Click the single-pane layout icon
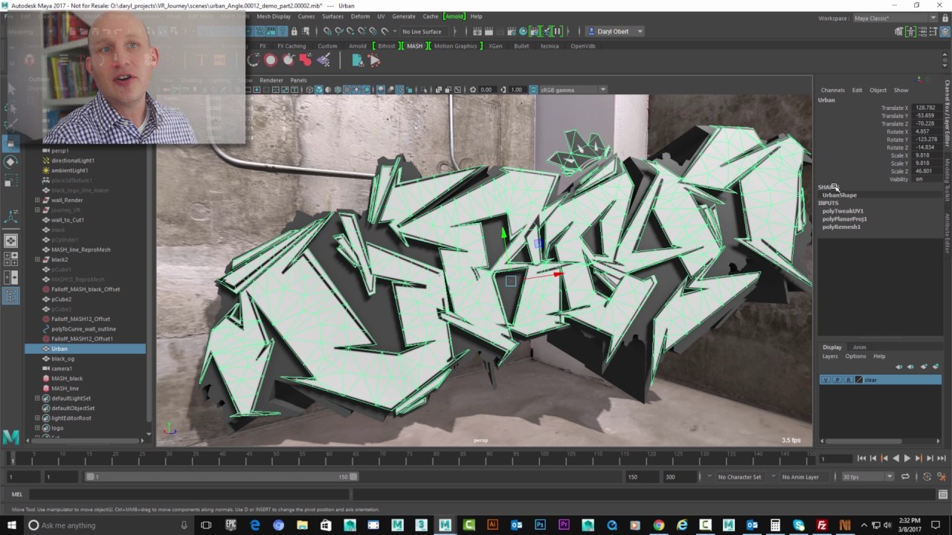 (x=11, y=241)
